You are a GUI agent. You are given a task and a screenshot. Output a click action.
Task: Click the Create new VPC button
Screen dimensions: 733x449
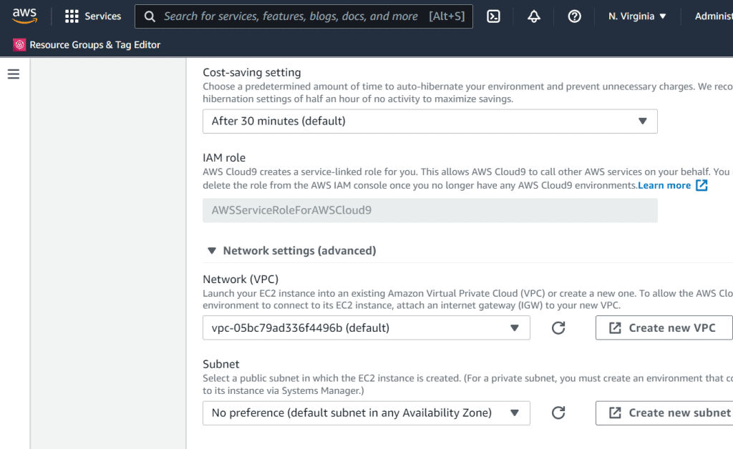click(664, 328)
